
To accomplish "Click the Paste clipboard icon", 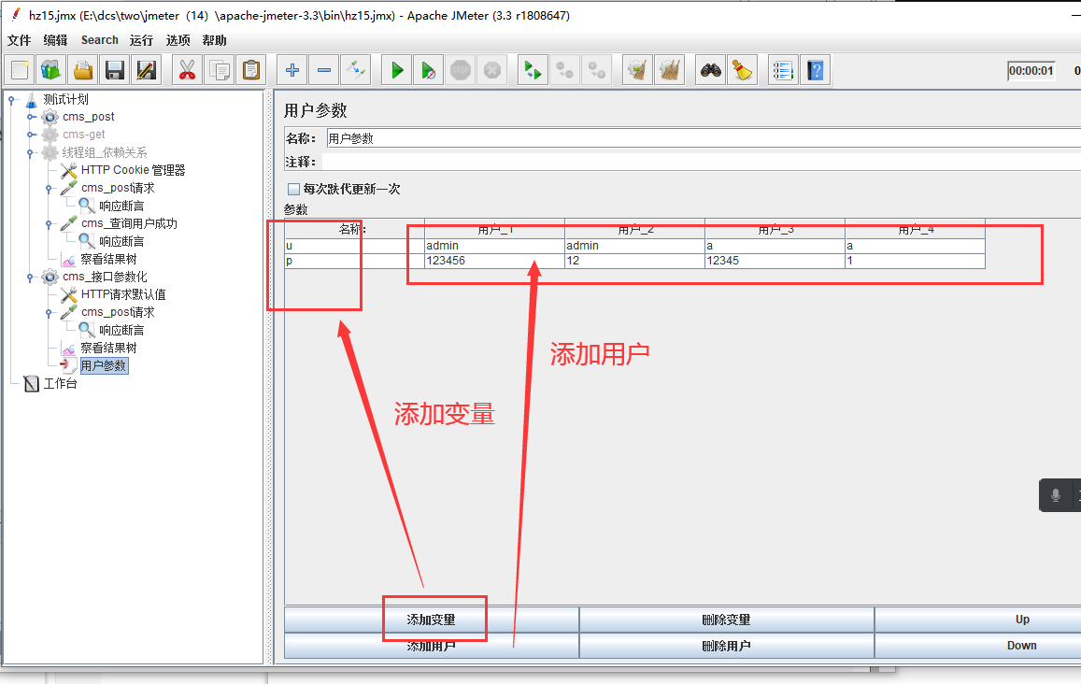I will [x=251, y=70].
